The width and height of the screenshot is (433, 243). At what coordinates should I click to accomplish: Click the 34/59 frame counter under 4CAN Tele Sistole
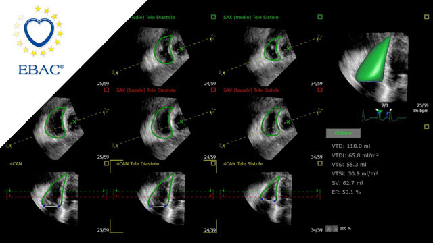coord(317,230)
